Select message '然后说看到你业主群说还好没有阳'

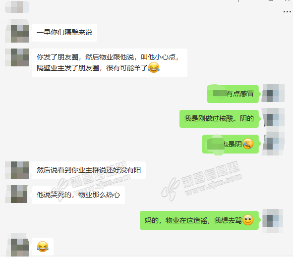point(89,170)
